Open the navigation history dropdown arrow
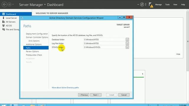This screenshot has height=106, width=189. [13, 5]
